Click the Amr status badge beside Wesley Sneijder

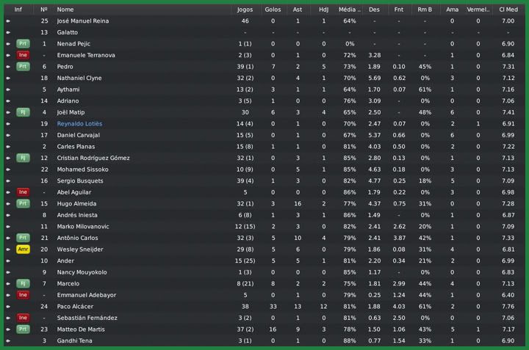(23, 249)
